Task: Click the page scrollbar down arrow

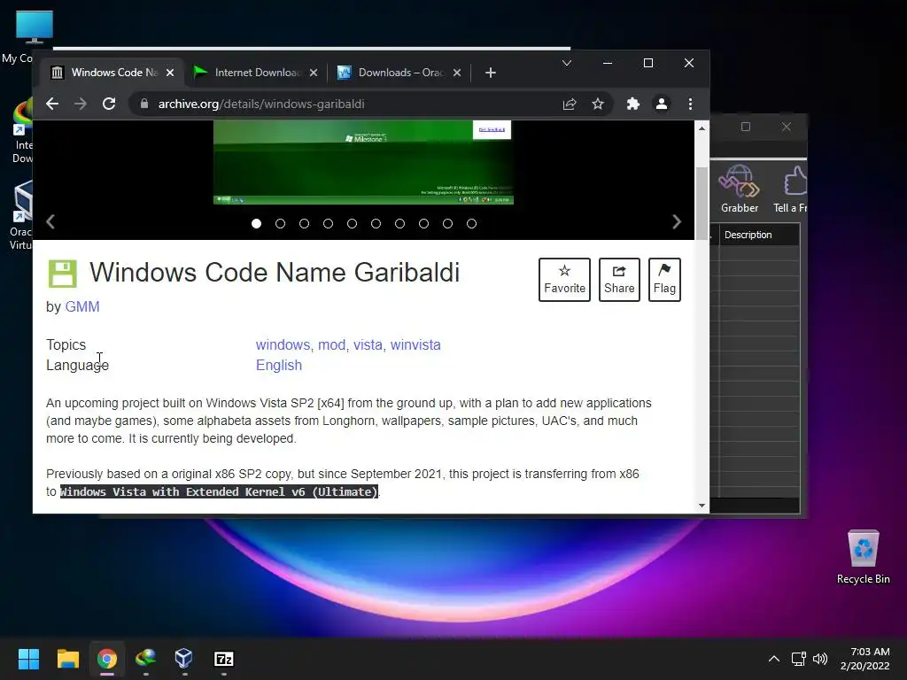Action: tap(702, 506)
